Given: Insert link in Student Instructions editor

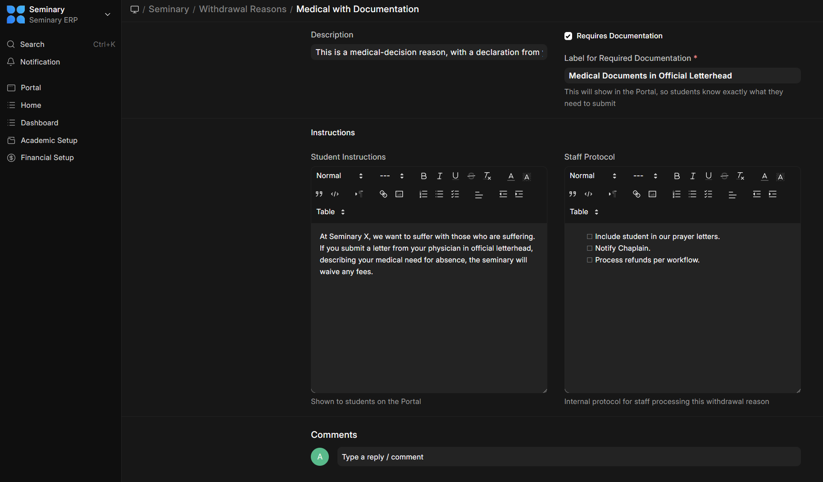Looking at the screenshot, I should (x=383, y=194).
